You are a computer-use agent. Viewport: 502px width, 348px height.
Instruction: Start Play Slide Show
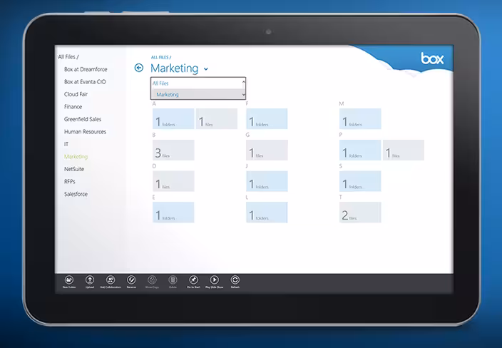click(x=214, y=280)
